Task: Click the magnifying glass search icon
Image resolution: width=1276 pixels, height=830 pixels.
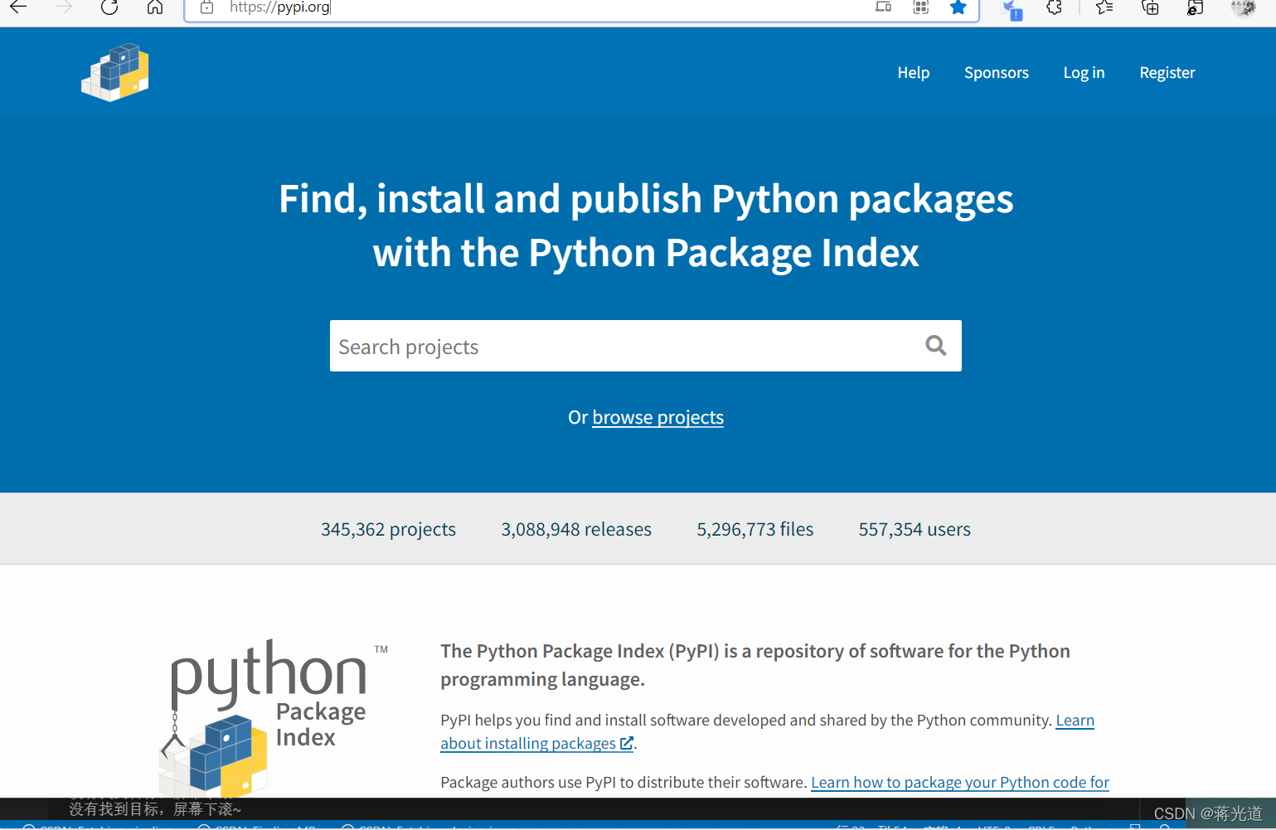Action: 935,346
